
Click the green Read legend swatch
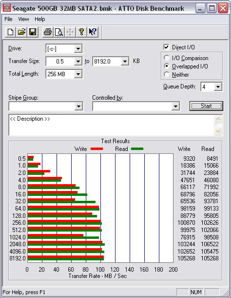point(137,149)
